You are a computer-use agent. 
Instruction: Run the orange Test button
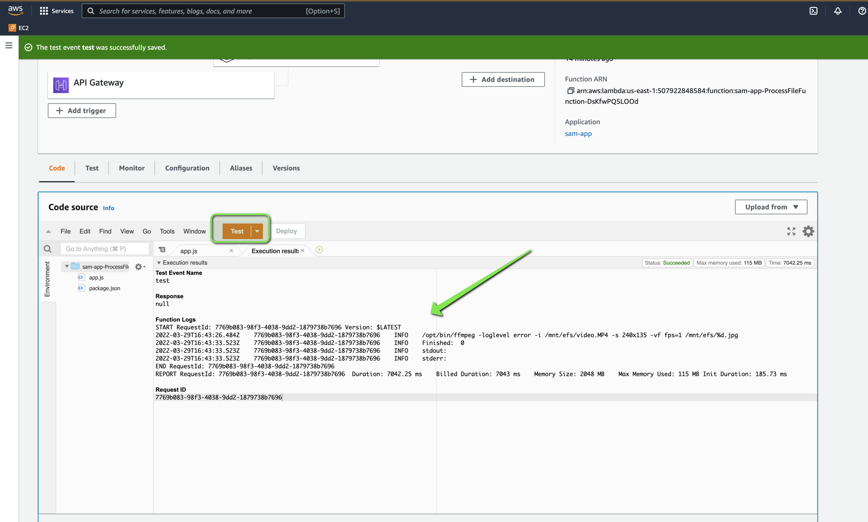point(237,231)
